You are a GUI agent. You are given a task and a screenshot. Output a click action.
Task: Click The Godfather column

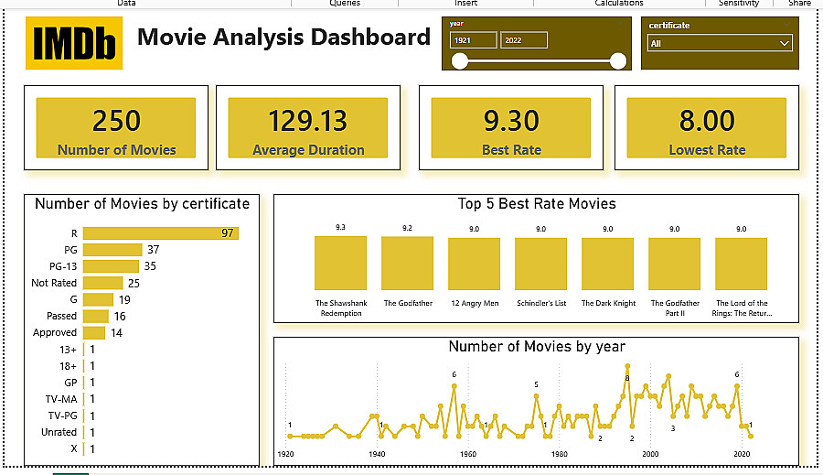click(x=407, y=264)
